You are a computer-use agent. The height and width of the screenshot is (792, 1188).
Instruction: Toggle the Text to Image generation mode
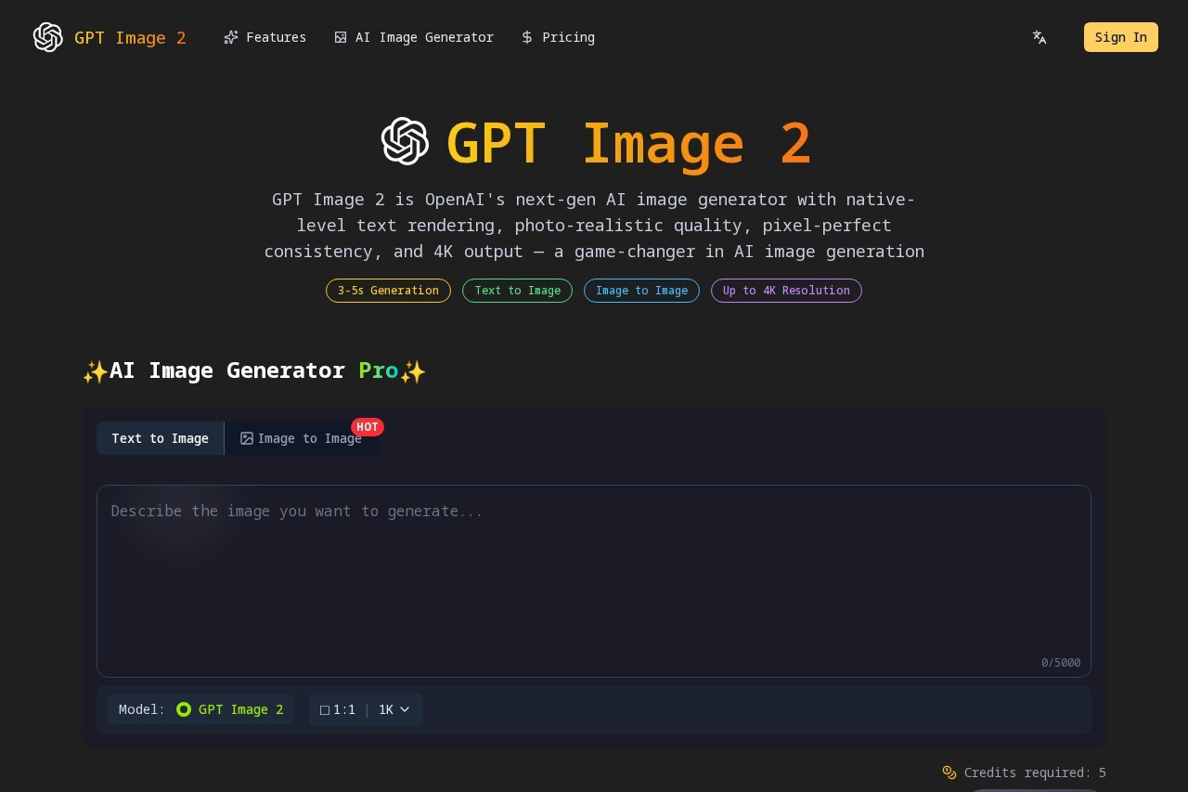click(x=160, y=438)
